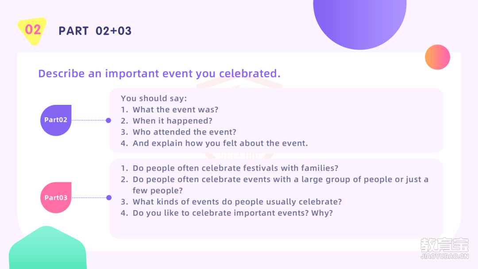The height and width of the screenshot is (269, 478).
Task: Click 'And explain how you felt about the event'
Action: (214, 143)
